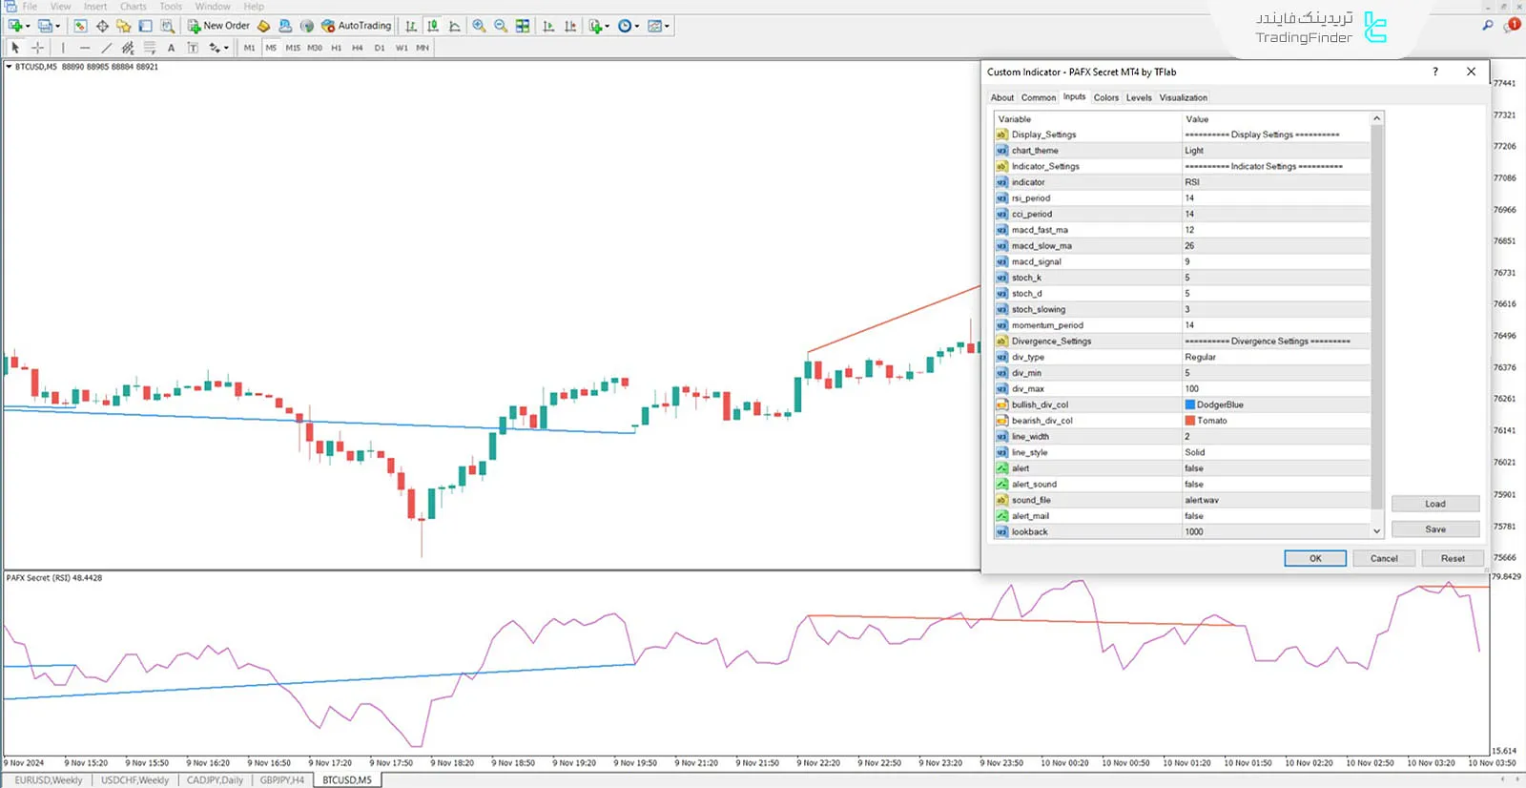Screen dimensions: 1526x788
Task: Open the div_type Regular value field
Action: pos(1276,357)
